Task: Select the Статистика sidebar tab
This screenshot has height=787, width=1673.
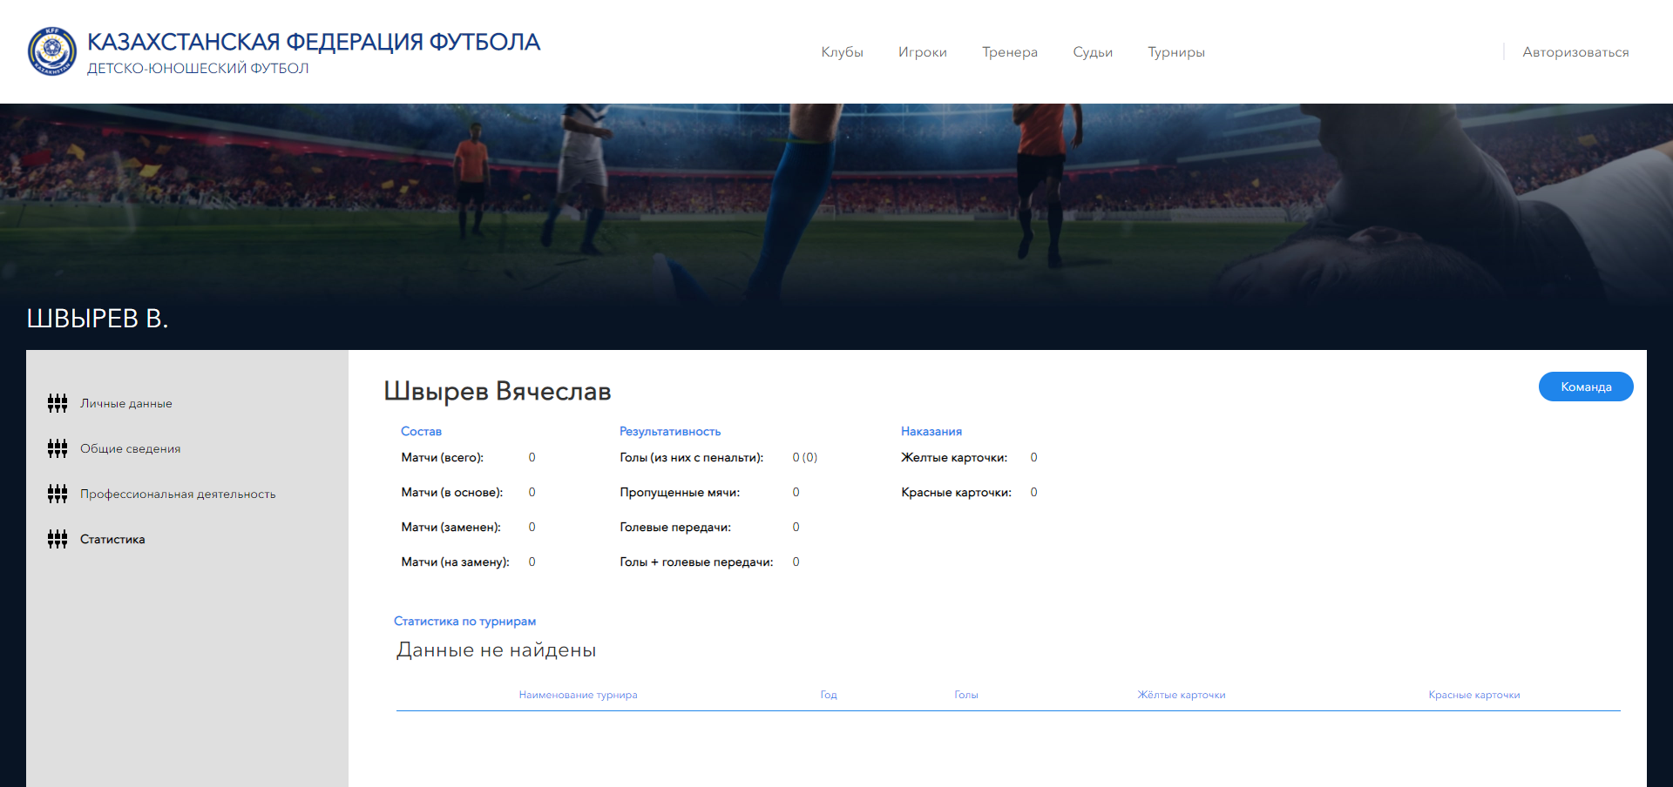Action: click(112, 539)
